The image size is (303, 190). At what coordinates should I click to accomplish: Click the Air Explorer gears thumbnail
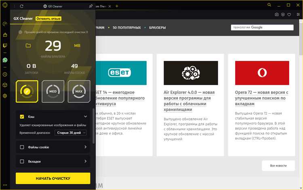tap(191, 73)
